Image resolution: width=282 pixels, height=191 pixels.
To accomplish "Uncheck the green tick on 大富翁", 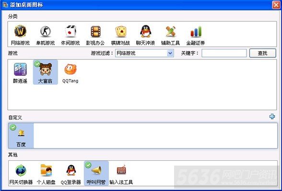I will [37, 64].
